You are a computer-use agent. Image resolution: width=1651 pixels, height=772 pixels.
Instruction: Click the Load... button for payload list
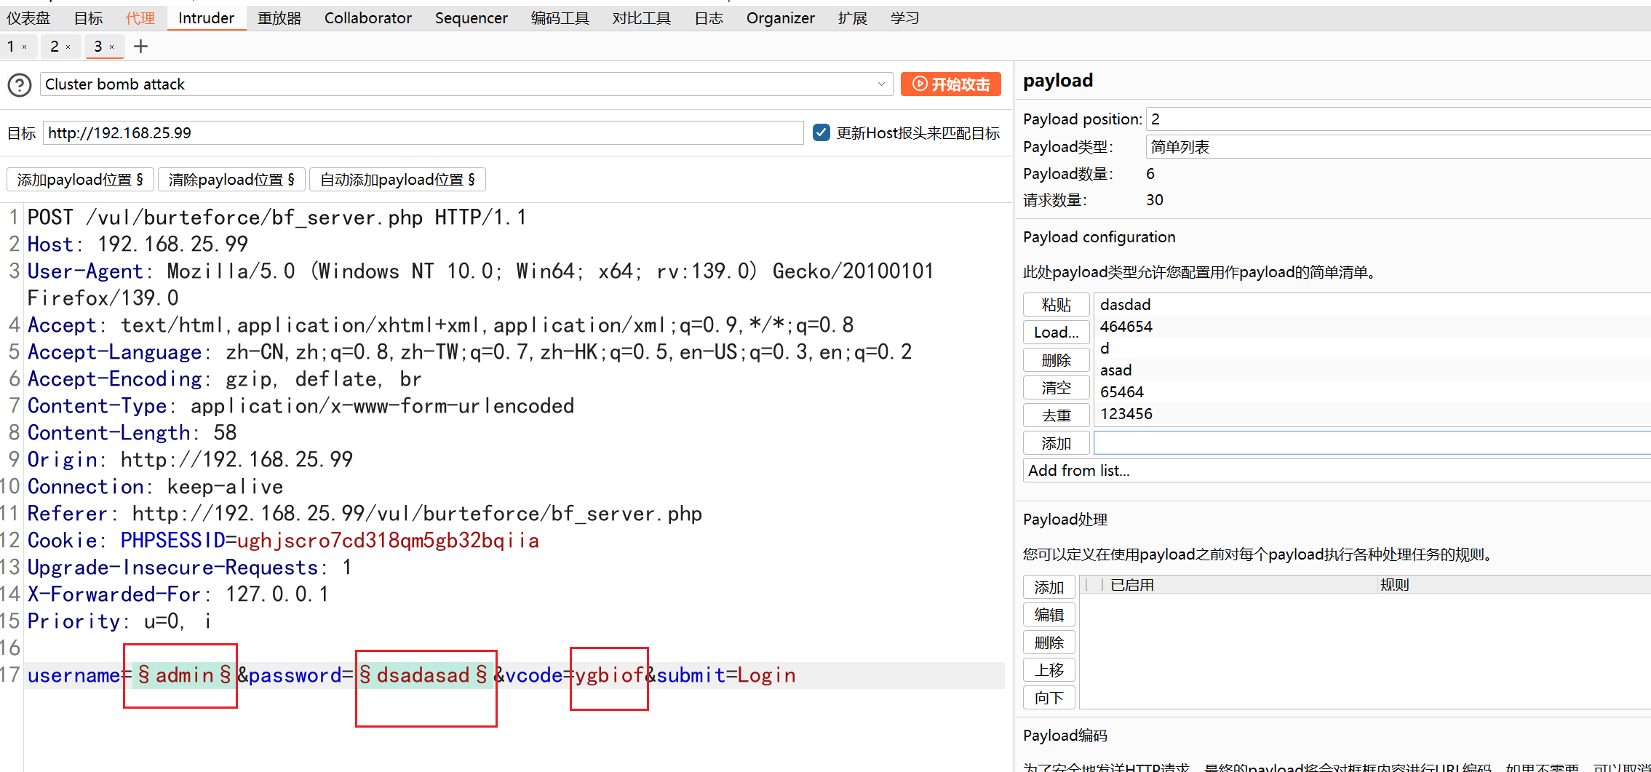point(1056,333)
